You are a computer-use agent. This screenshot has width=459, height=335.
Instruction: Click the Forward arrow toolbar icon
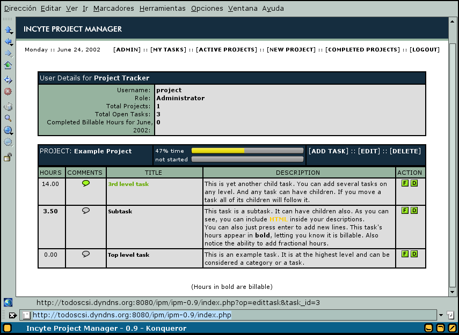click(x=8, y=53)
